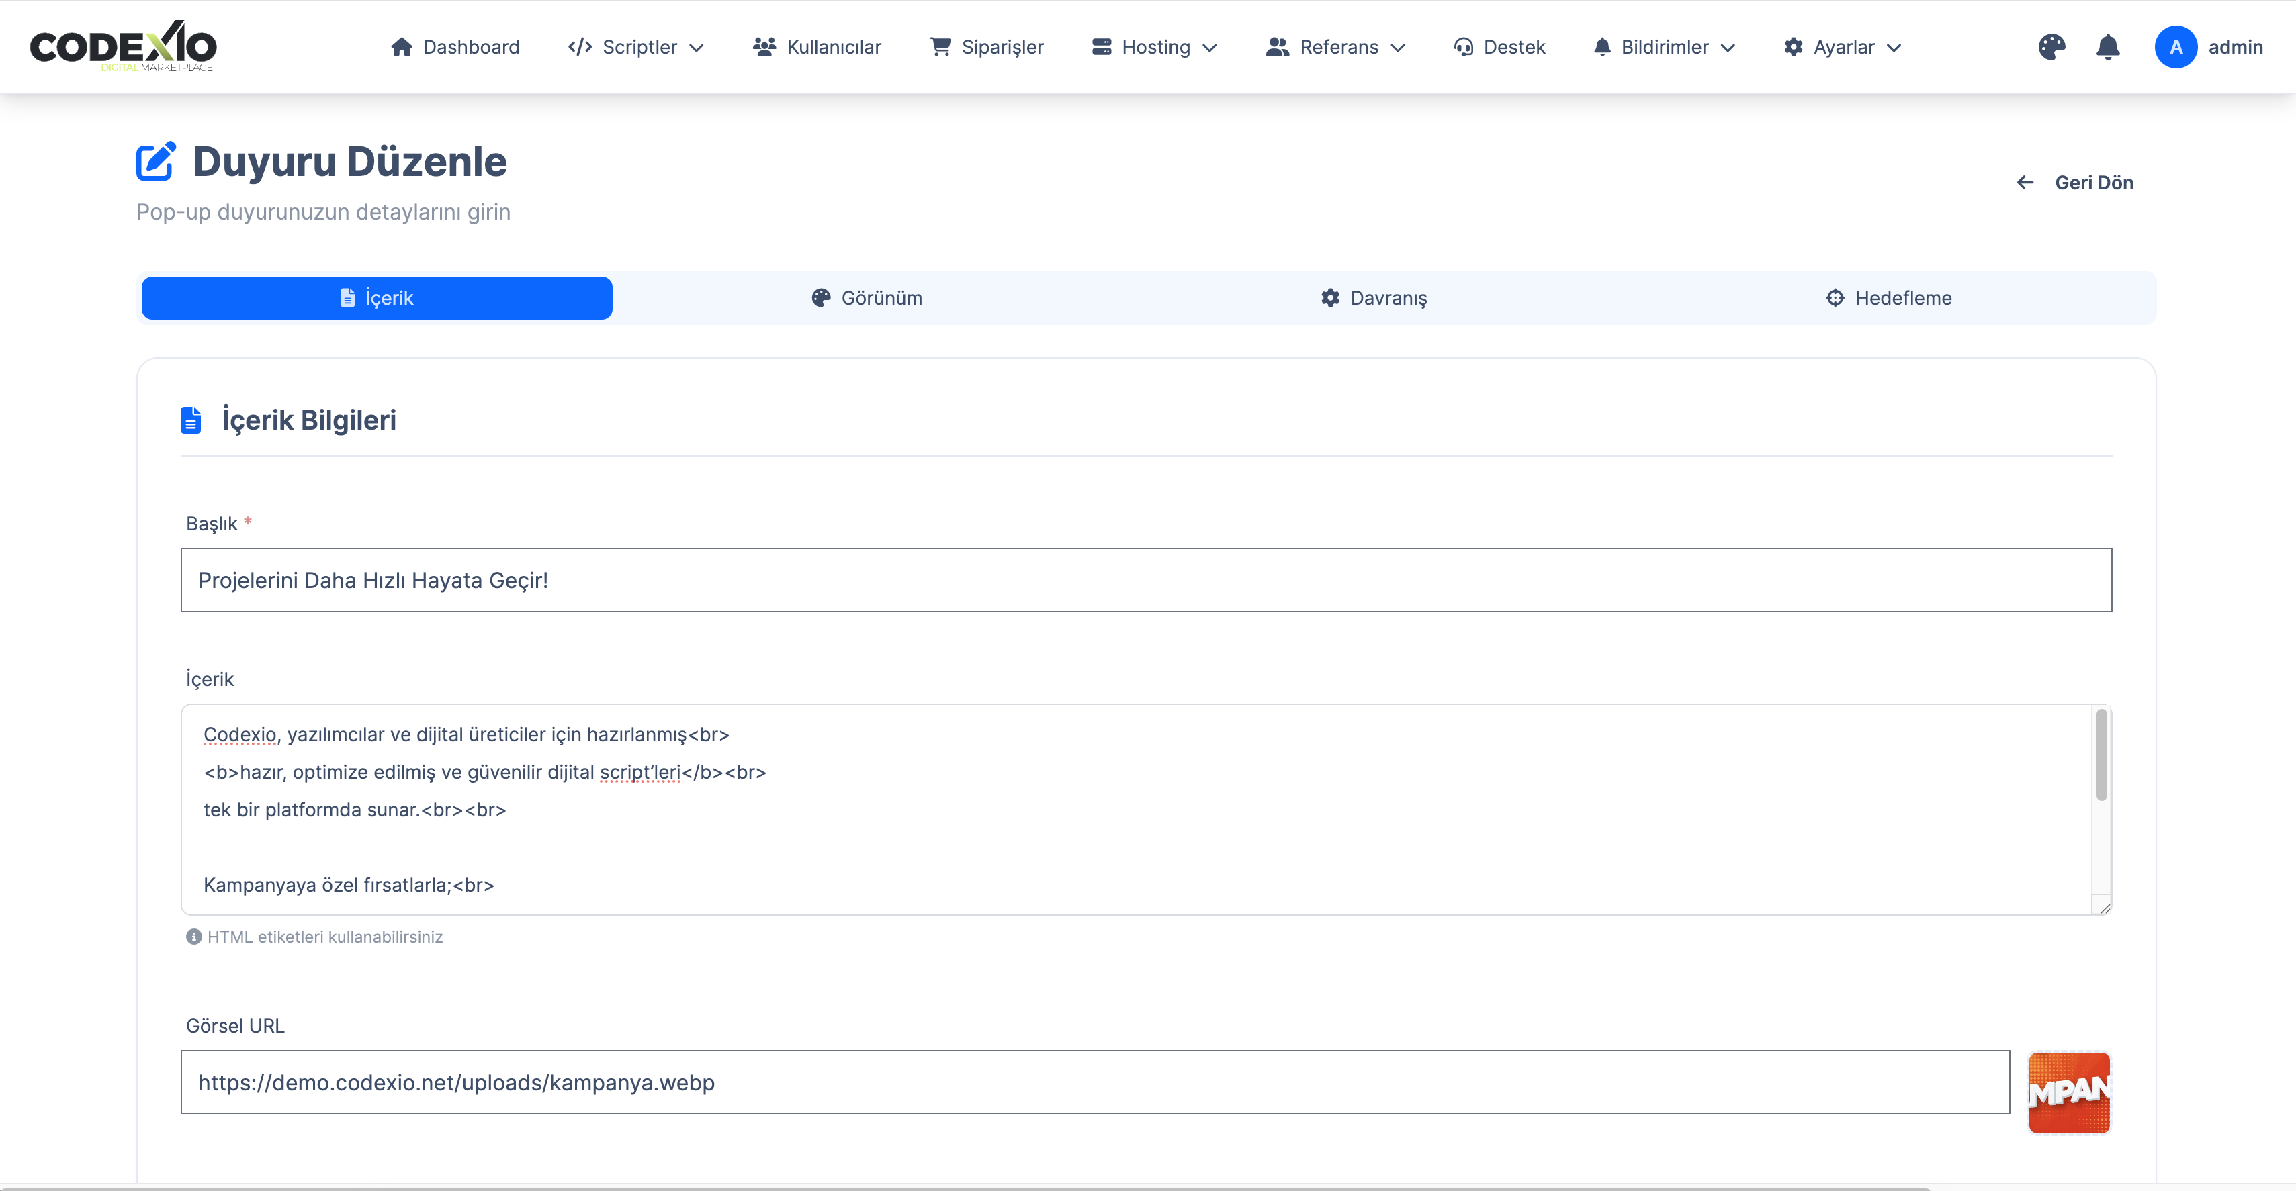Switch to the Görünüm tab

867,298
